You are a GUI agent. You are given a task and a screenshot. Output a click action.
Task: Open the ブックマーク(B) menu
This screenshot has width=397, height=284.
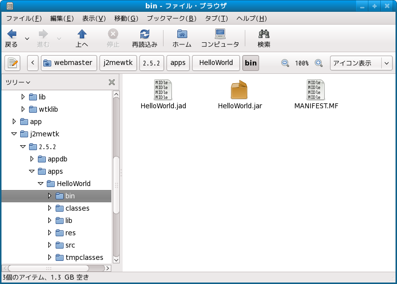[x=171, y=18]
